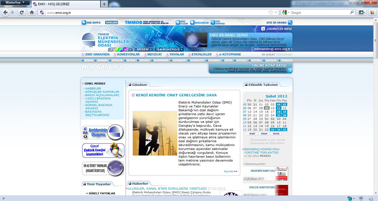Switch calendar to NİSAN
The height and width of the screenshot is (201, 378).
tap(264, 134)
